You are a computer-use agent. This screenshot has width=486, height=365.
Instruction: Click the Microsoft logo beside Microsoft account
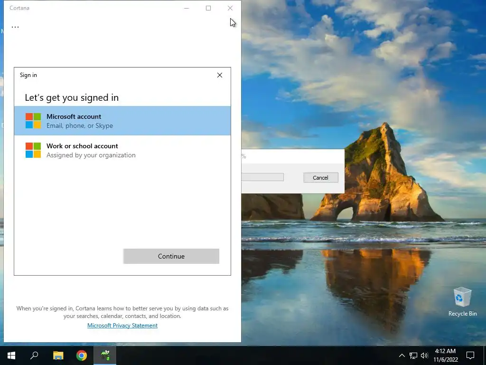(33, 121)
